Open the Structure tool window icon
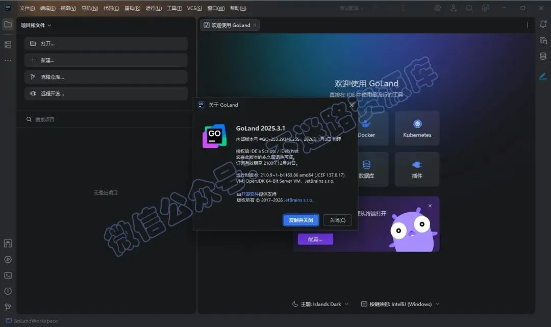Viewport: 551px width, 327px height. [8, 44]
